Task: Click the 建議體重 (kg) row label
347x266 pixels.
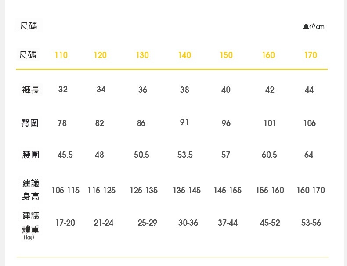Action: click(31, 223)
